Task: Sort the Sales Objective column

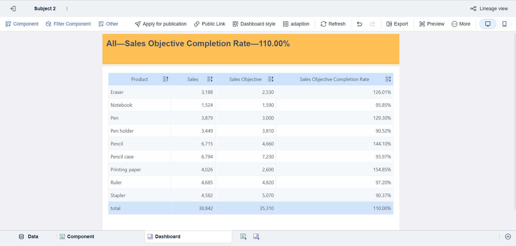Action: coord(271,79)
